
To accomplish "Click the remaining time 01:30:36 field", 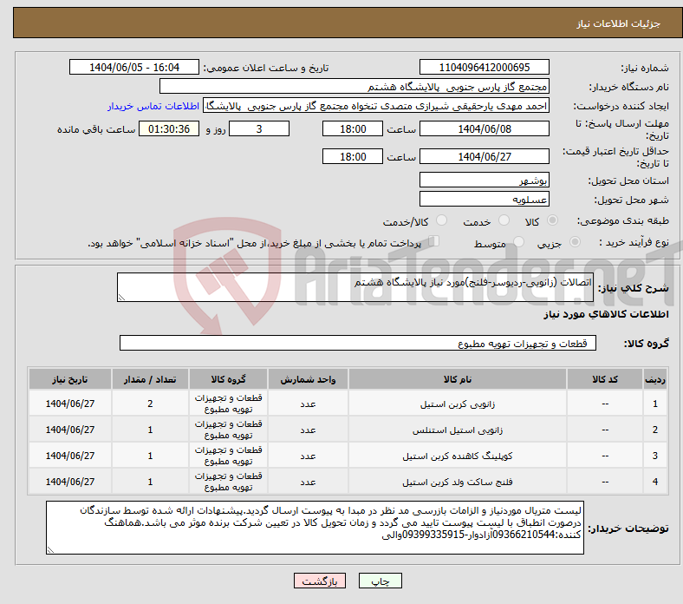I will tap(170, 129).
